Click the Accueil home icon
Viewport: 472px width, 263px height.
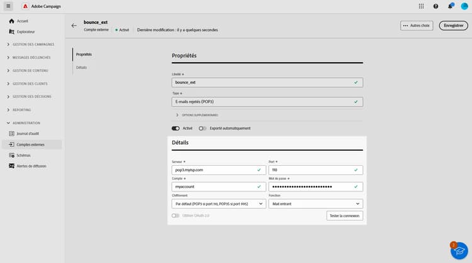(x=11, y=21)
